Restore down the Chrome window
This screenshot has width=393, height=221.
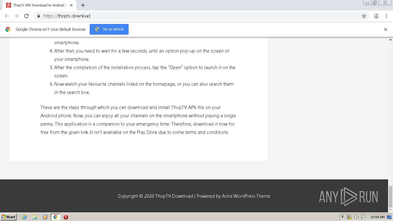click(375, 3)
